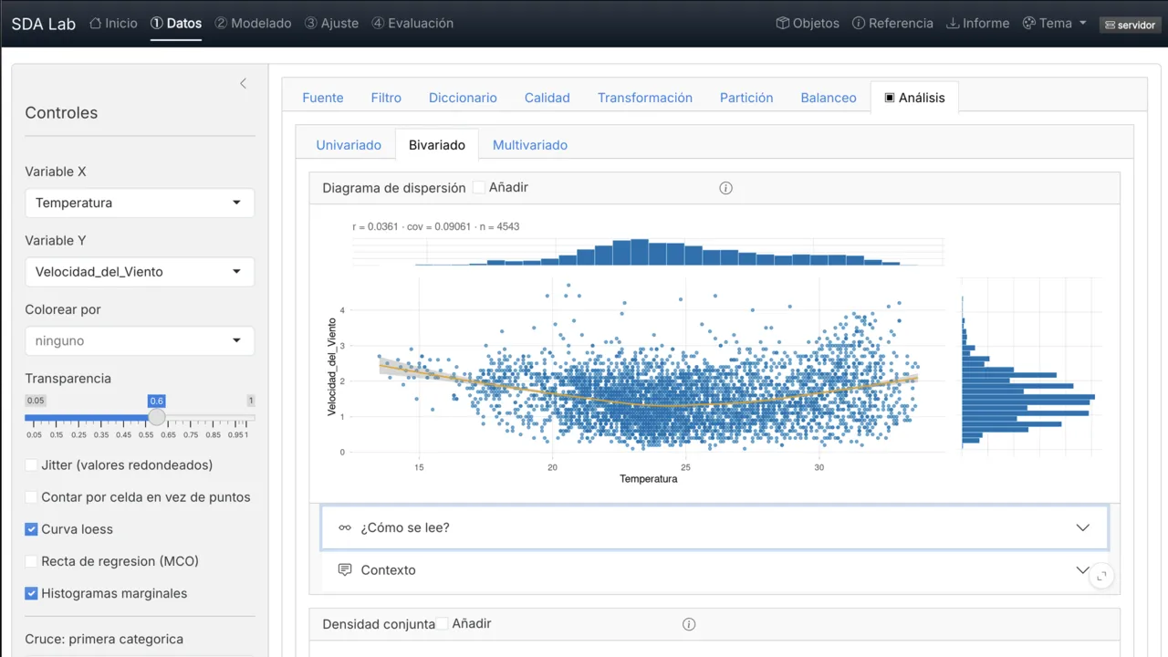Open Referencia from the navbar
Screen dimensions: 1168x657
pos(892,23)
